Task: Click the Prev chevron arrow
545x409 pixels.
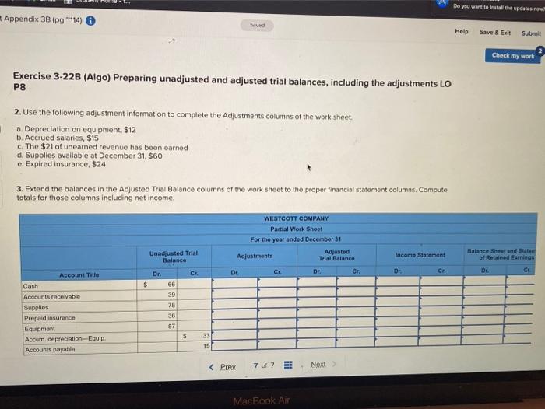Action: [211, 367]
